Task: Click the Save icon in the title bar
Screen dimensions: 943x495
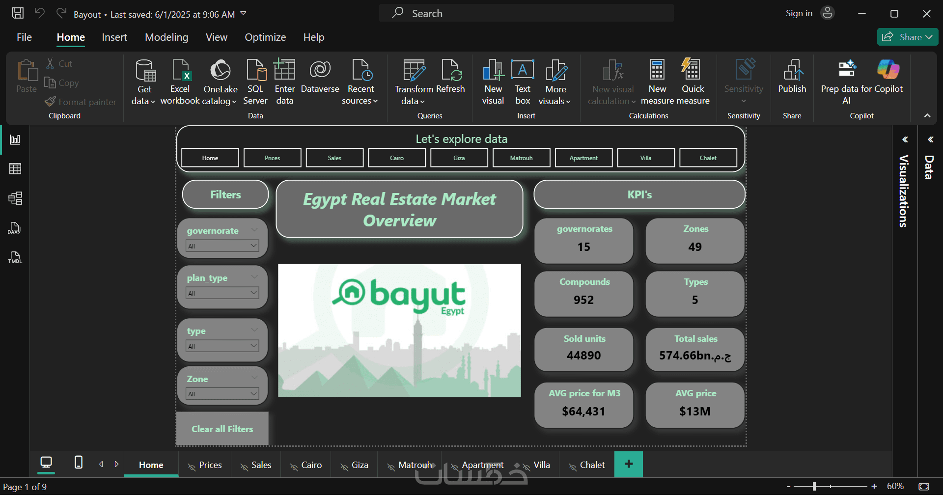Action: (x=18, y=13)
